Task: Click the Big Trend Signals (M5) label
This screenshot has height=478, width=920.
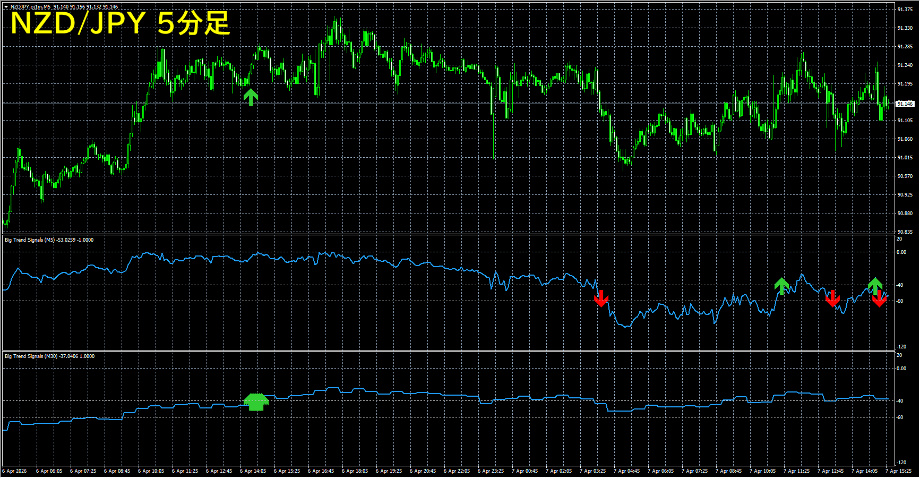Action: [30, 240]
